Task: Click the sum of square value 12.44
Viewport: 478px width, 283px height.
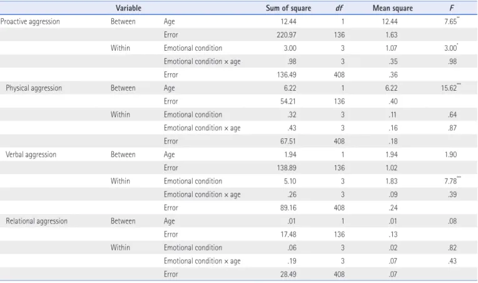Action: coord(288,22)
